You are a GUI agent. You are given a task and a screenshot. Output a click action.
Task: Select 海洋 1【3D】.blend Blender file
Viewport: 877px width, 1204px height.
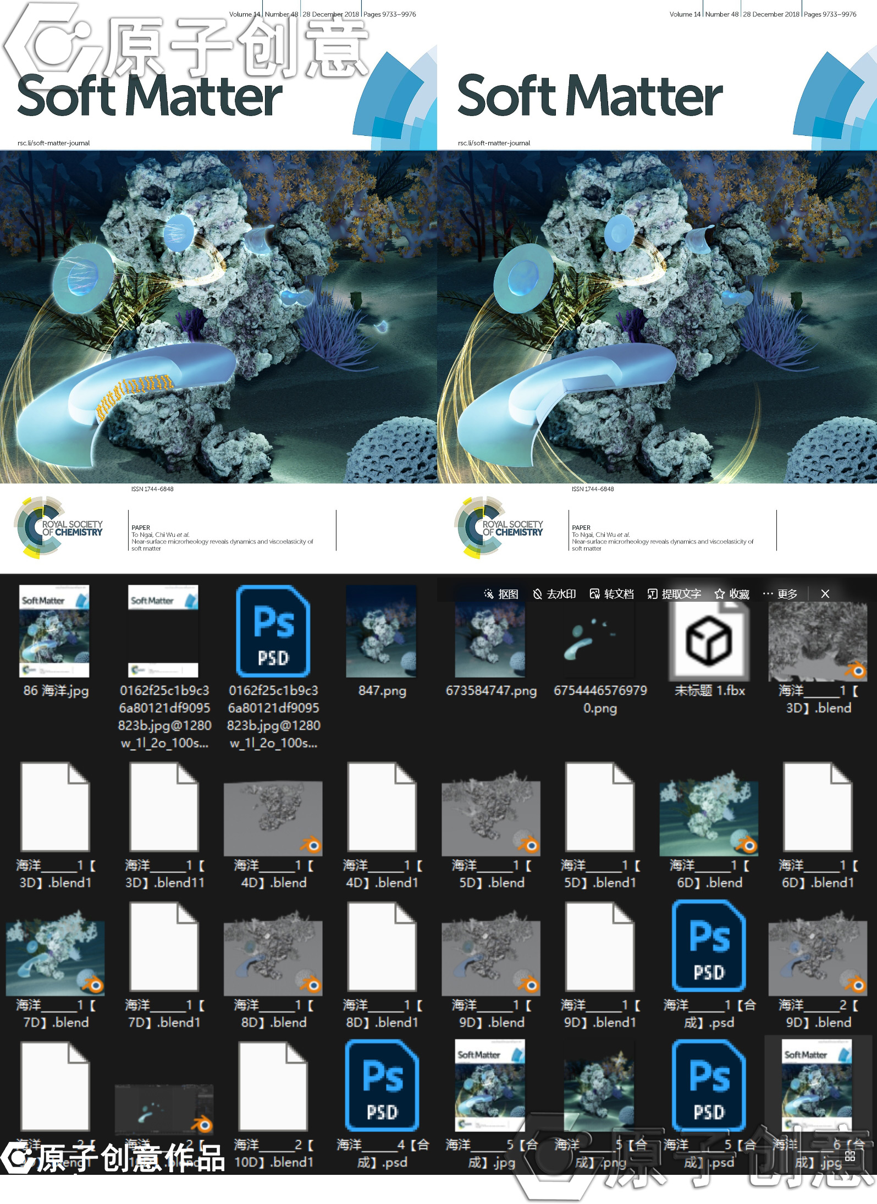pyautogui.click(x=818, y=640)
